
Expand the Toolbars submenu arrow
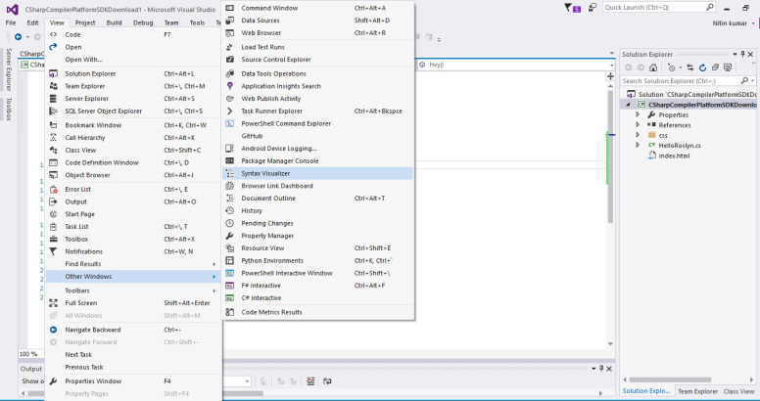pyautogui.click(x=214, y=290)
